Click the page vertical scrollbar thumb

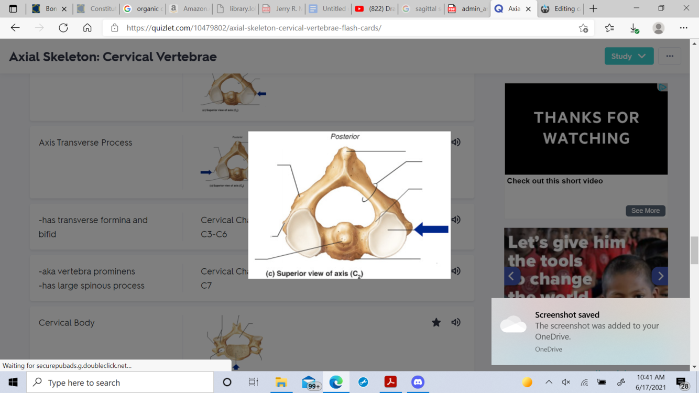coord(694,250)
